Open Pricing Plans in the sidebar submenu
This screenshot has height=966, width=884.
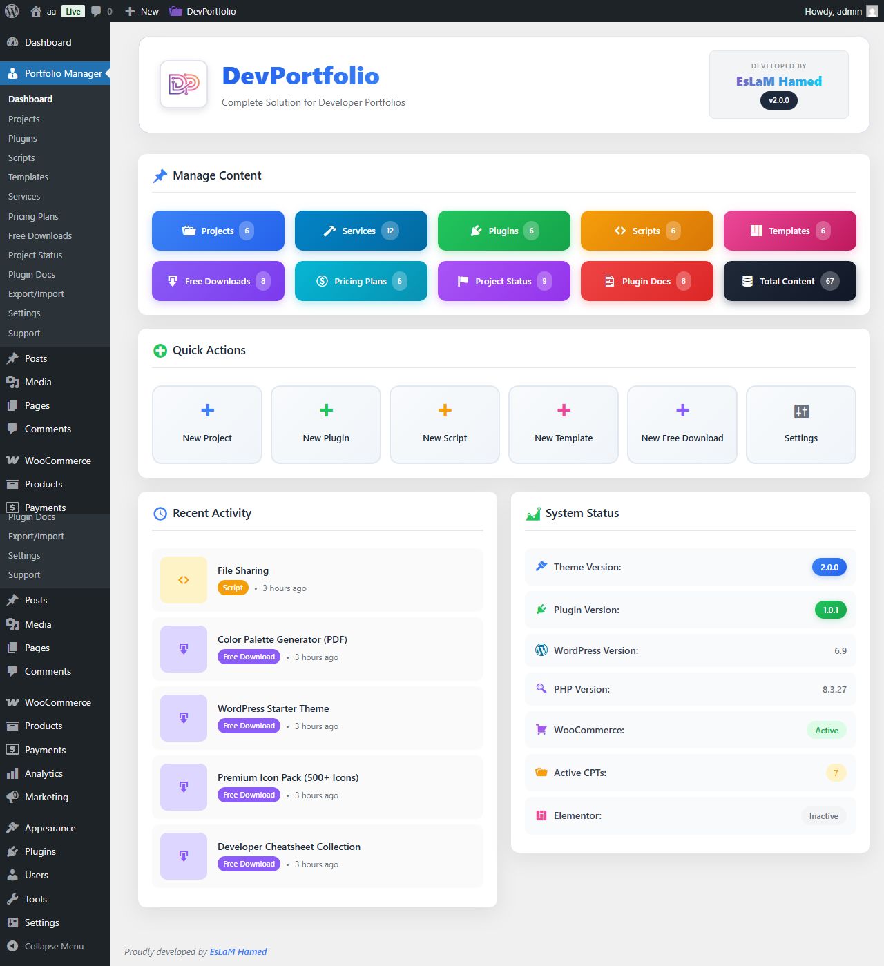click(x=33, y=216)
